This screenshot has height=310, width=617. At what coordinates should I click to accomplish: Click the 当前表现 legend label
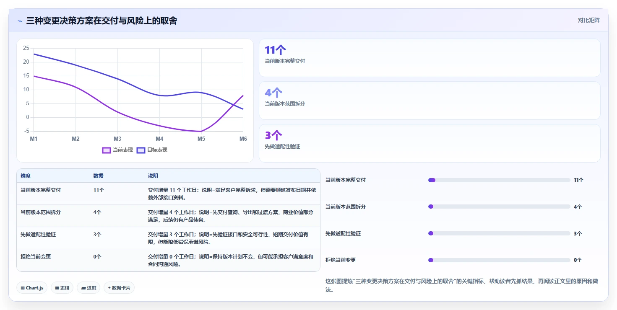123,150
